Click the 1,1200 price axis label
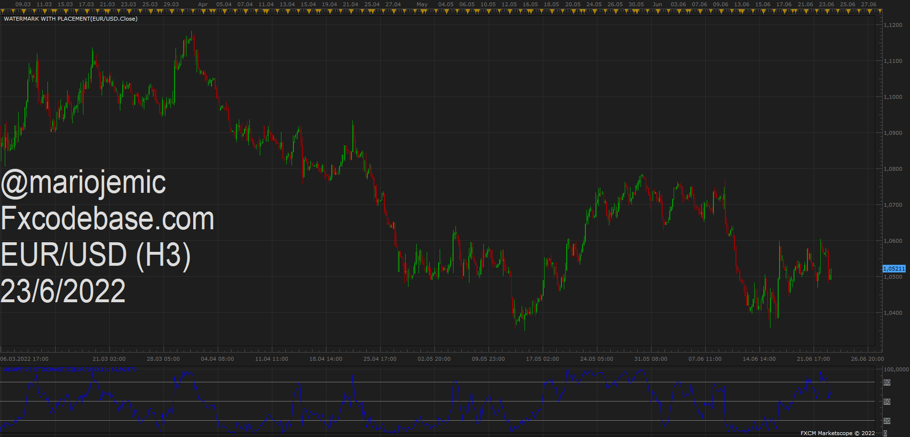The height and width of the screenshot is (437, 910). tap(893, 25)
